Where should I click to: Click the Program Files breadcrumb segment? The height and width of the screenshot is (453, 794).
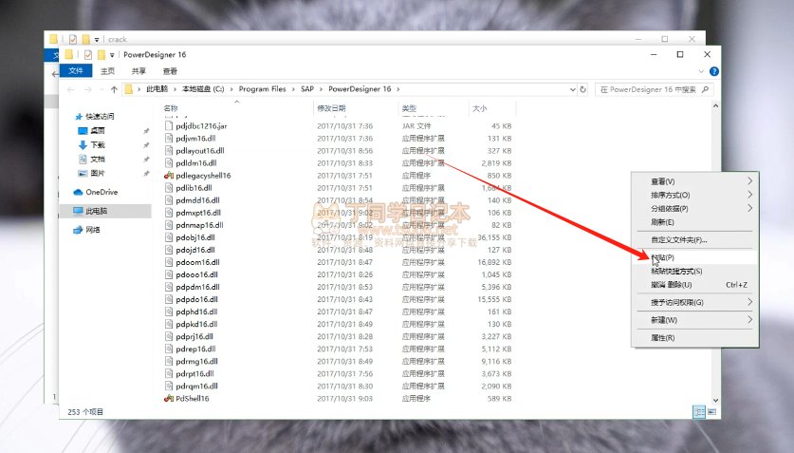pos(263,89)
